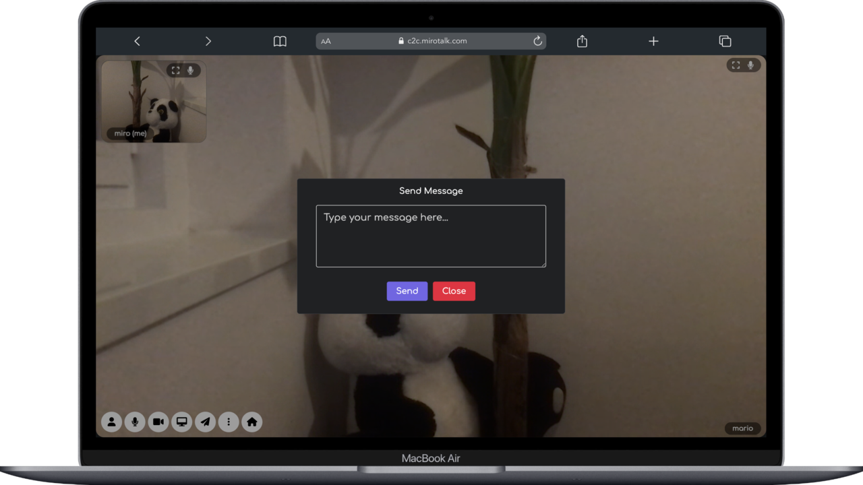Open the AA page display options
The width and height of the screenshot is (863, 485).
(x=326, y=41)
